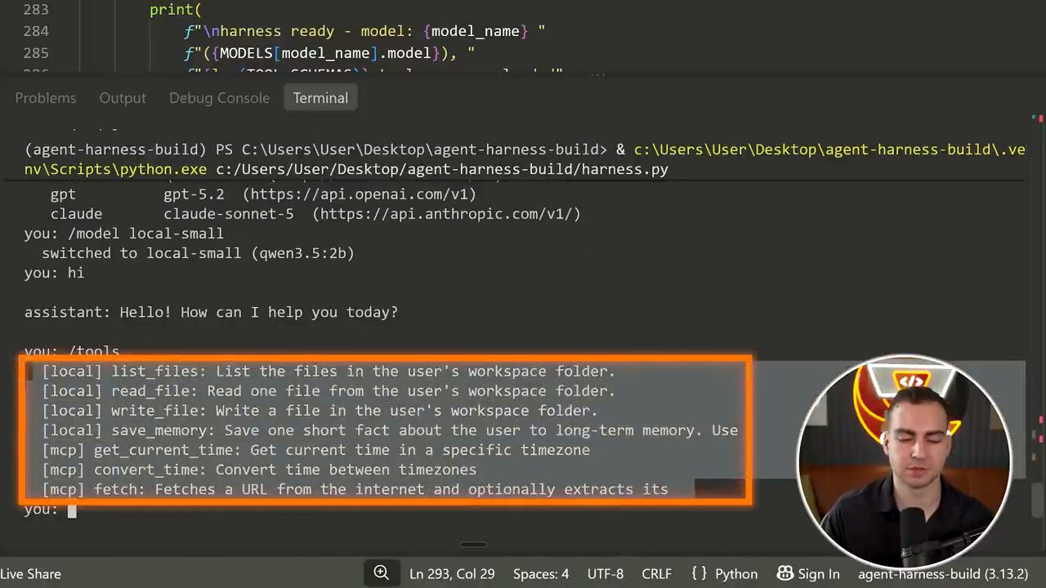Screen dimensions: 1046x588
Task: Change the CRLF end-of-line setting
Action: coord(656,574)
